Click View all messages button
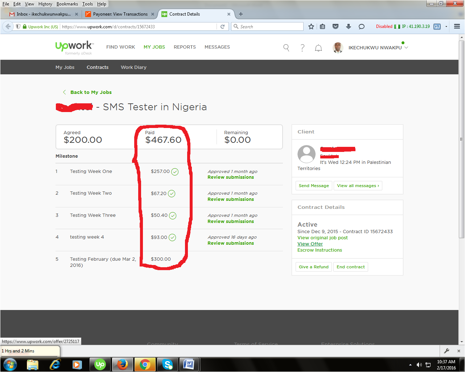This screenshot has height=372, width=465. tap(358, 186)
